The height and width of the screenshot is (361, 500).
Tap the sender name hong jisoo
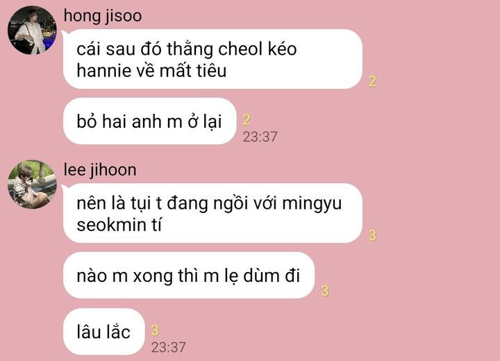pyautogui.click(x=103, y=16)
